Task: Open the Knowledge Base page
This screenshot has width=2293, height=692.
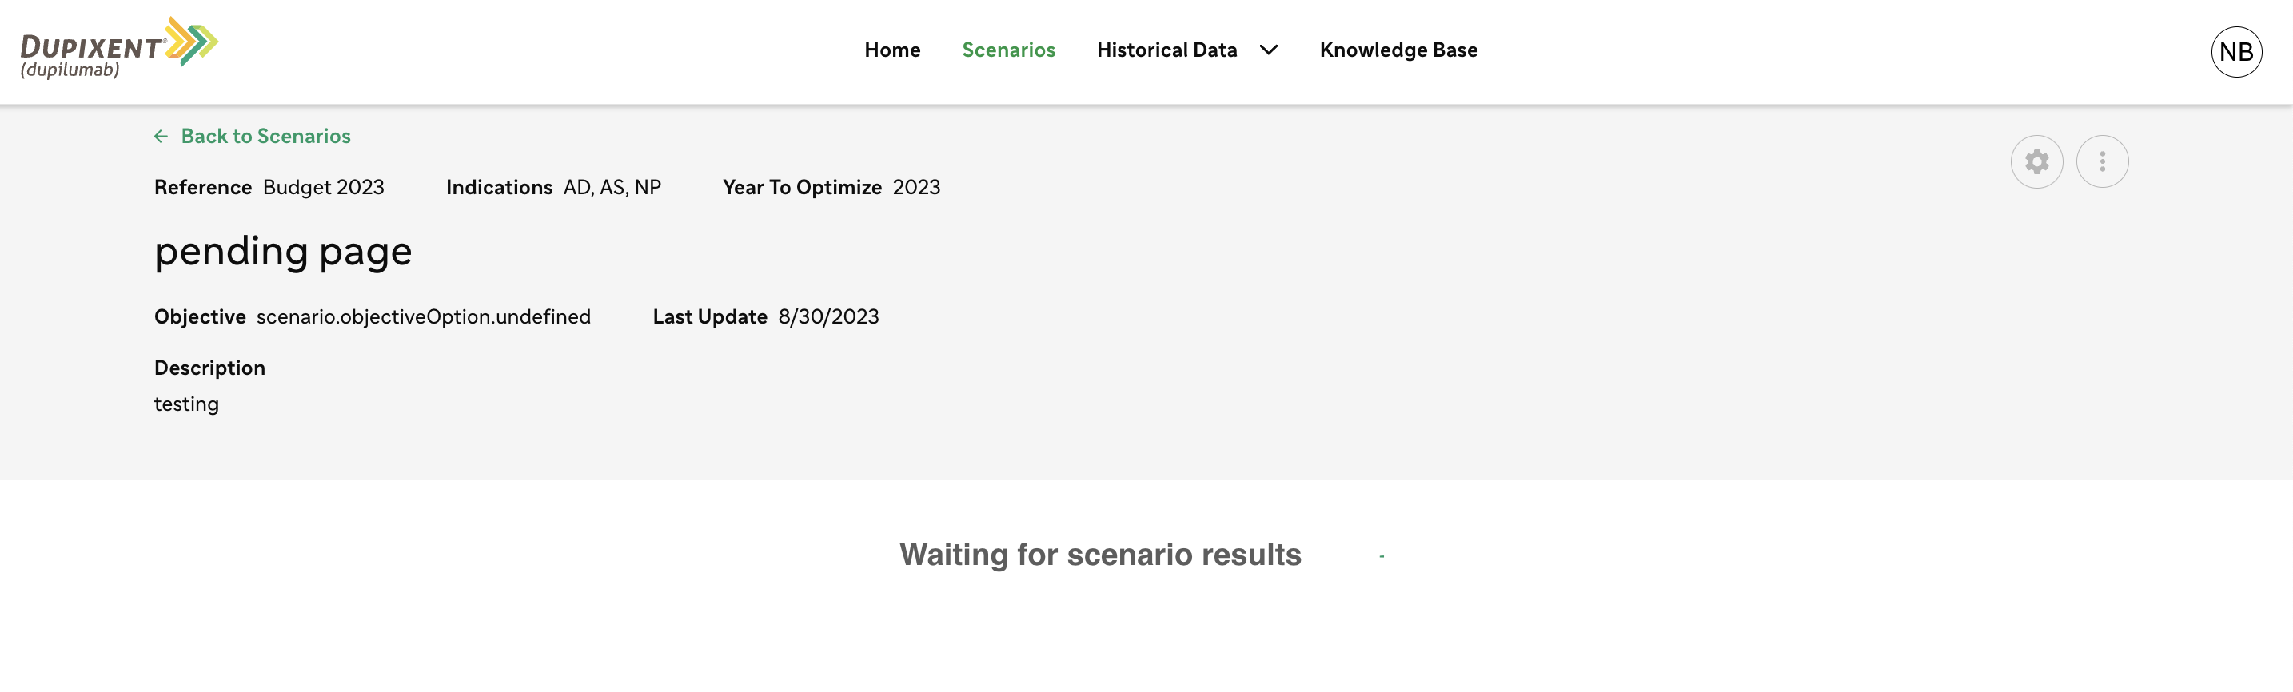Action: (1398, 50)
